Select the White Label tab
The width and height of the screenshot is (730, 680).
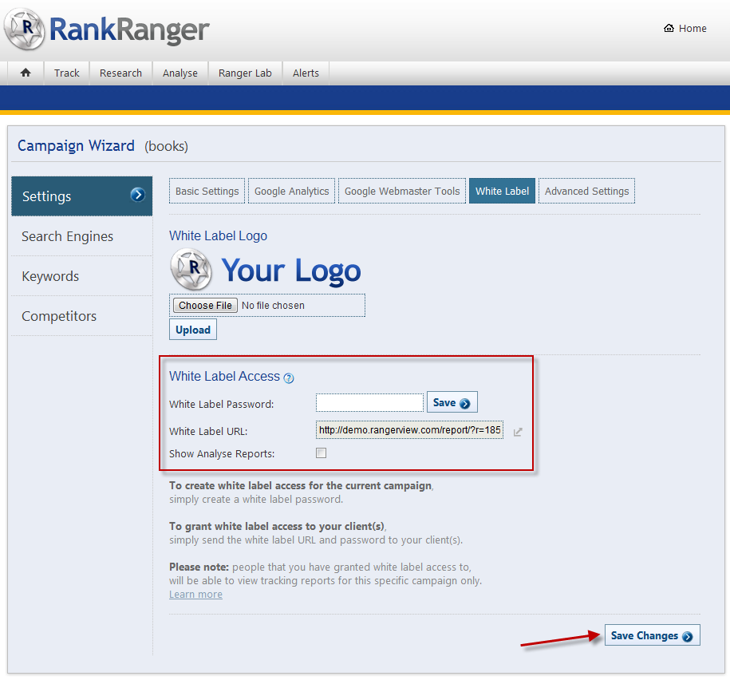pos(502,191)
